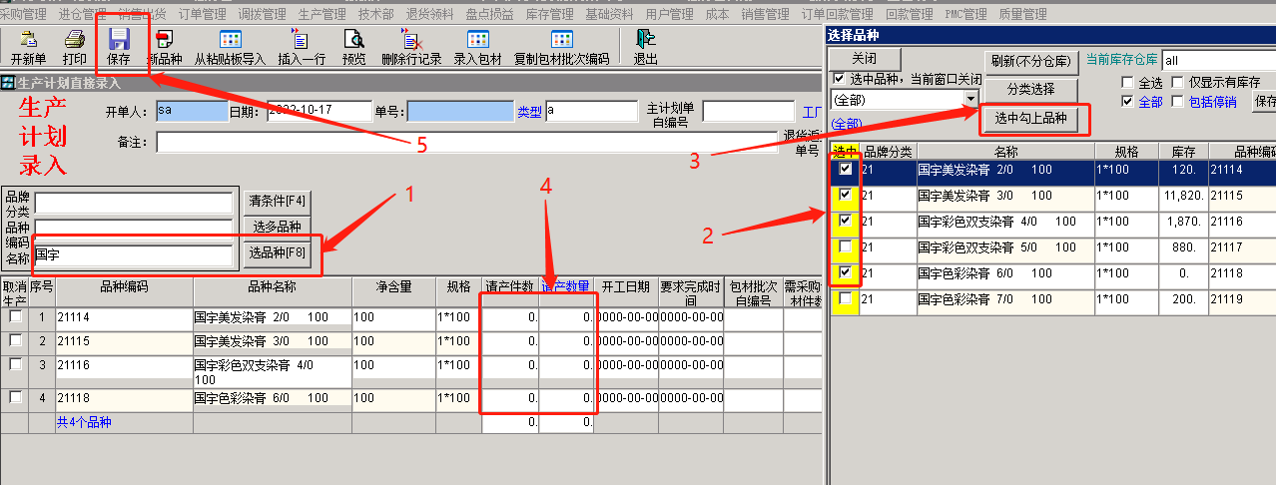The image size is (1276, 485).
Task: Expand the (全部) category dropdown
Action: (971, 100)
